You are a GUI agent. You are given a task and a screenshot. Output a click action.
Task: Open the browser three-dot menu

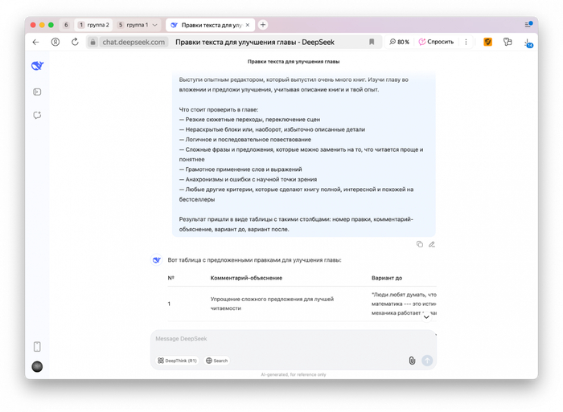coord(466,42)
